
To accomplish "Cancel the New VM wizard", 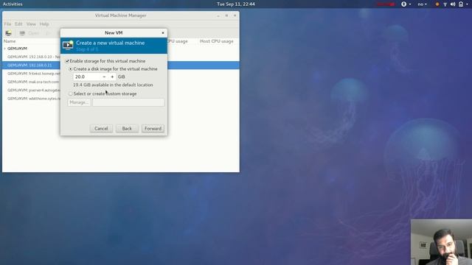I will (101, 129).
